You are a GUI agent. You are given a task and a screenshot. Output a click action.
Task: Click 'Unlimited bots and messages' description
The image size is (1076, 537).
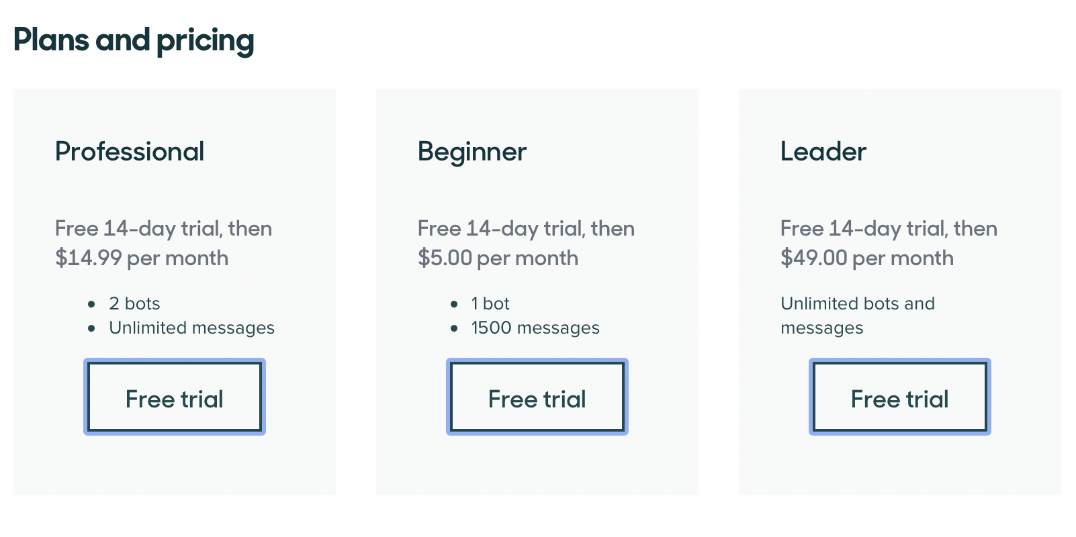pos(858,315)
